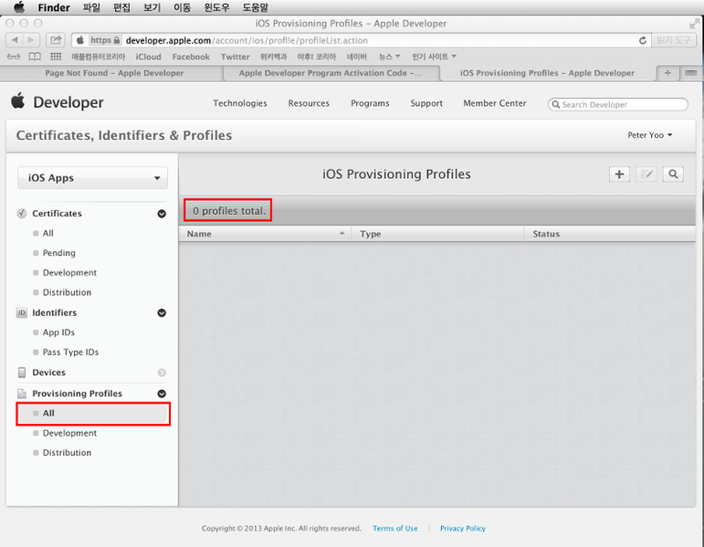Reload the page with the refresh icon
This screenshot has width=704, height=547.
(x=643, y=40)
